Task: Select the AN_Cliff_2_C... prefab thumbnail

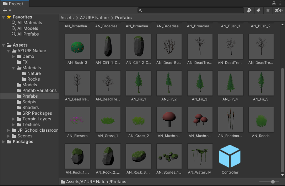Action: pos(139,46)
